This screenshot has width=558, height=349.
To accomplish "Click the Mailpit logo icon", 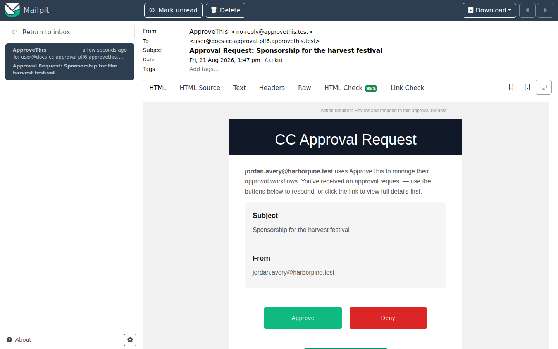I will coord(12,10).
